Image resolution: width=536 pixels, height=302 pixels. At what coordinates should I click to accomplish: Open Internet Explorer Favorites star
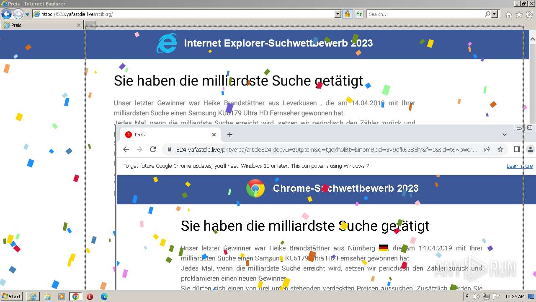tap(519, 15)
